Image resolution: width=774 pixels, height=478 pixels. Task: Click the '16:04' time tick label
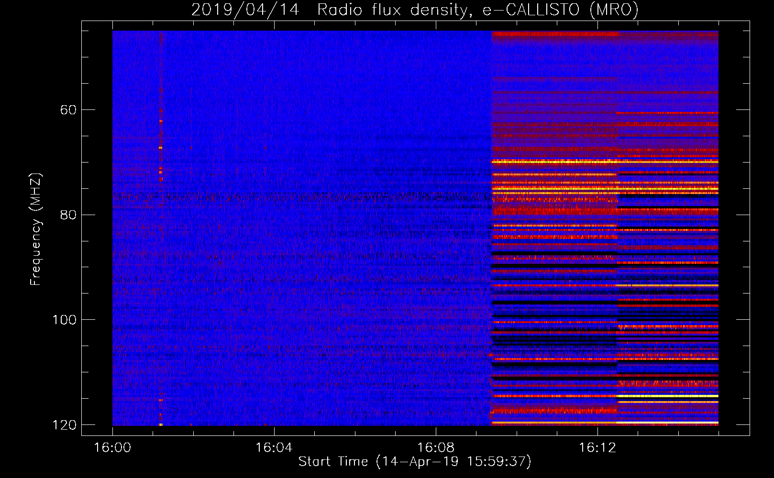(x=274, y=447)
